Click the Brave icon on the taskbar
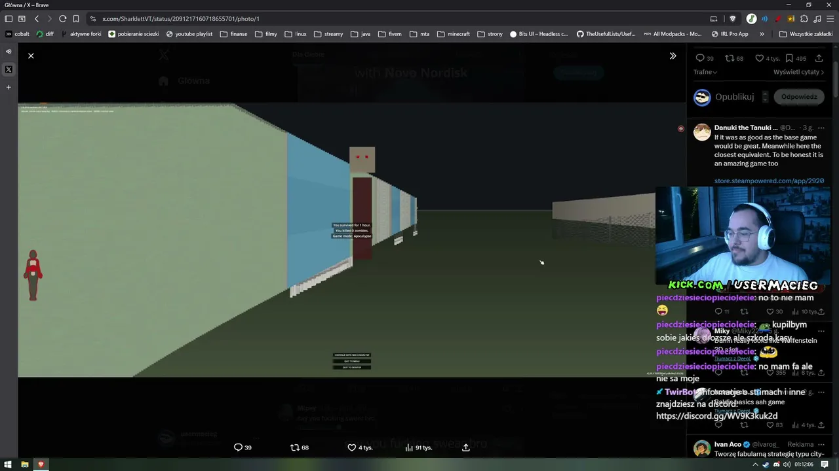This screenshot has width=839, height=471. 41,464
